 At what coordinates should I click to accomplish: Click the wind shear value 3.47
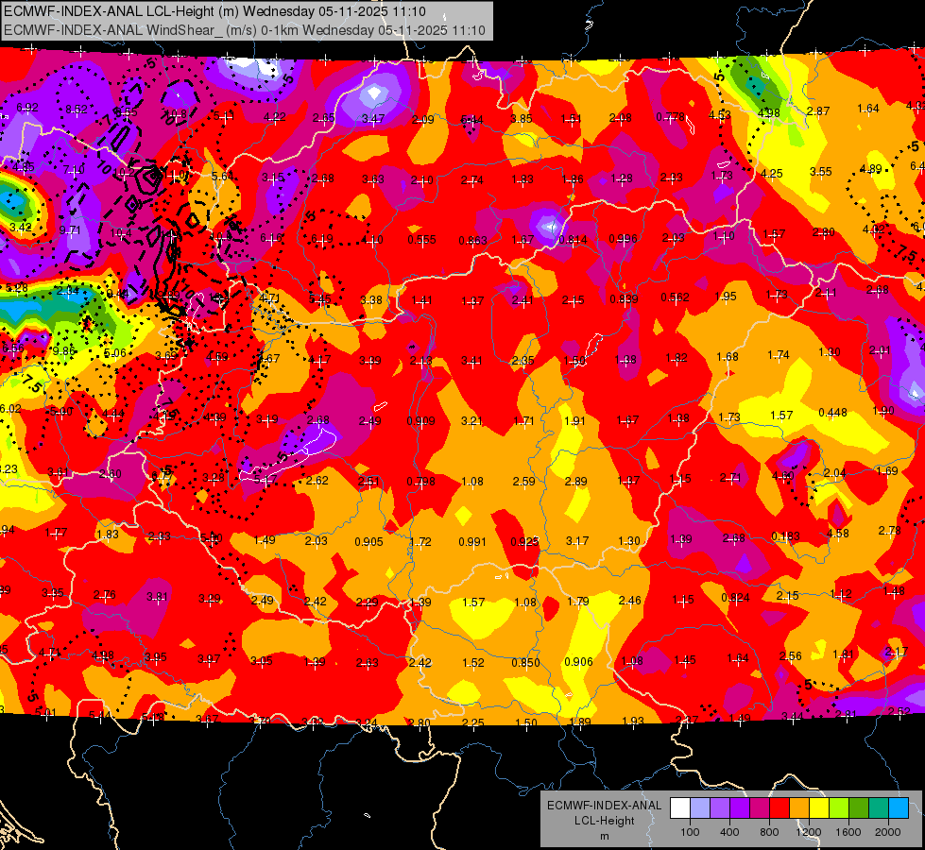[373, 119]
